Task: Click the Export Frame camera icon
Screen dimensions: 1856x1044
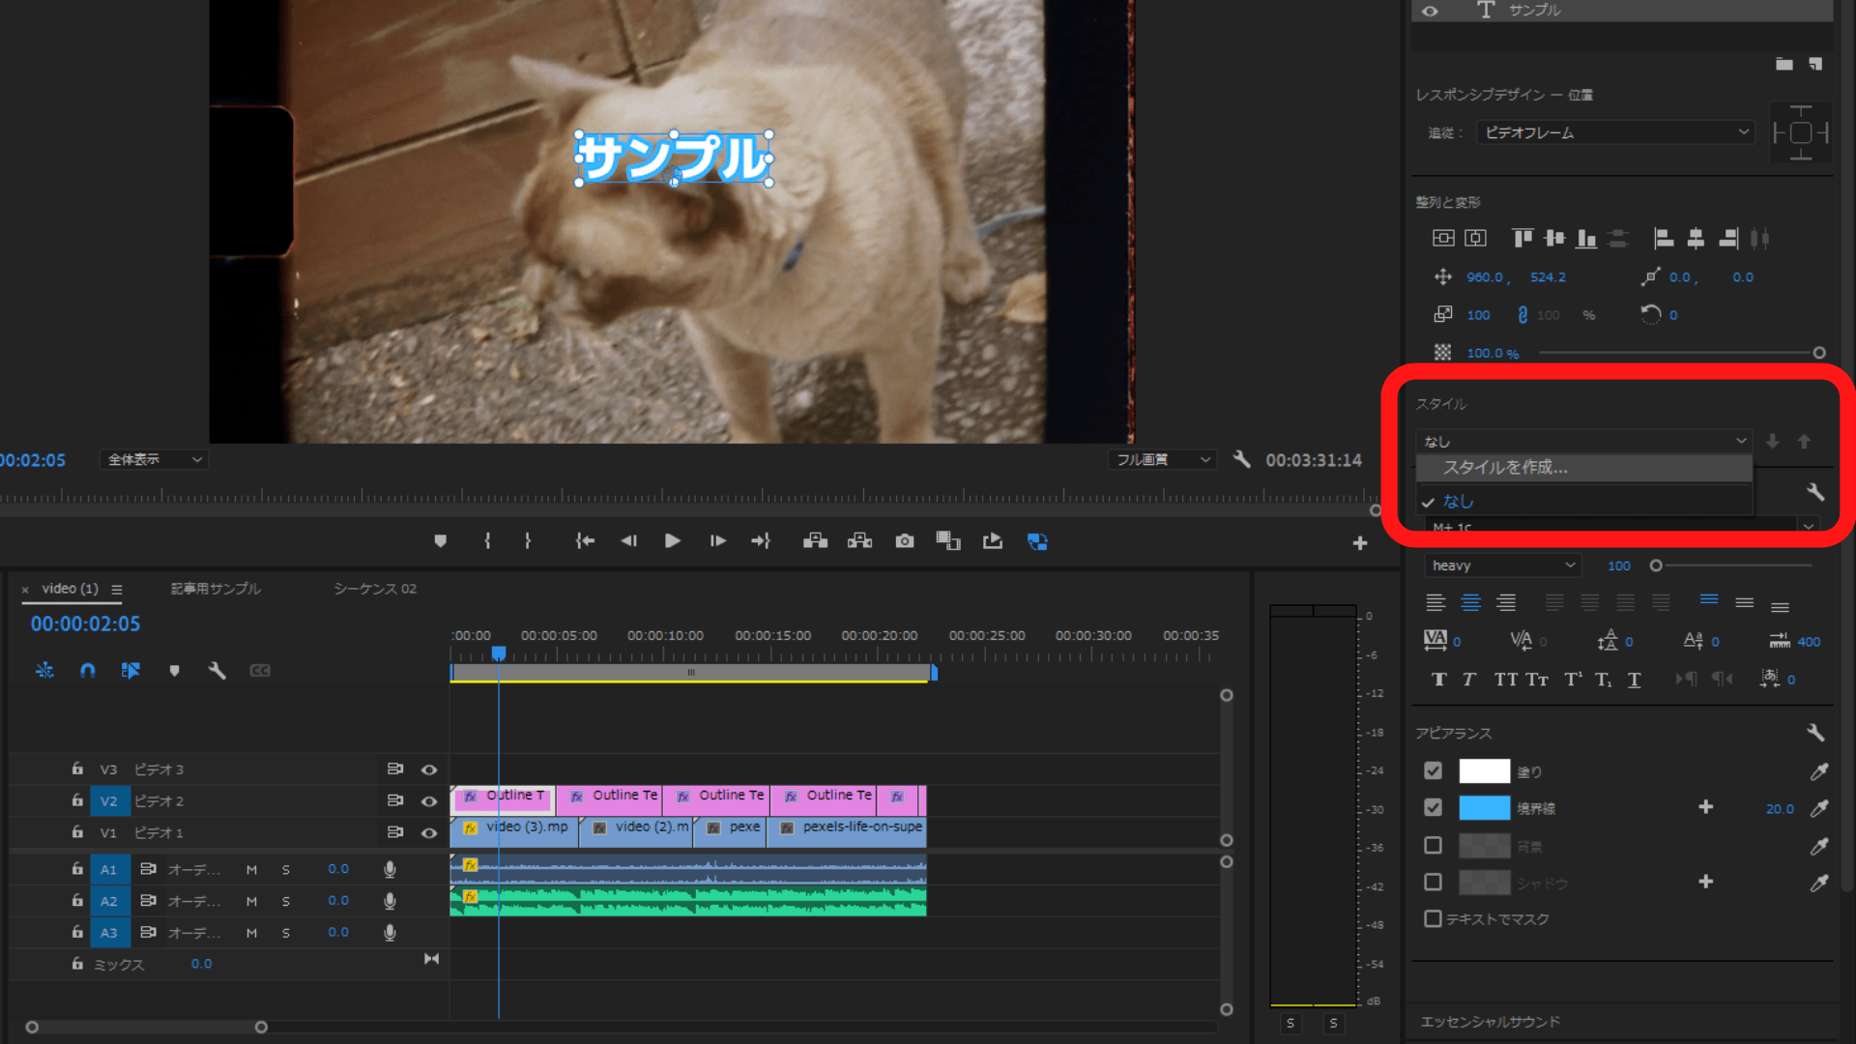Action: tap(904, 541)
